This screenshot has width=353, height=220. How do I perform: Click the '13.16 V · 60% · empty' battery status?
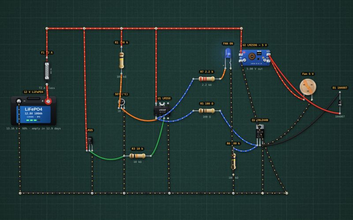point(34,128)
